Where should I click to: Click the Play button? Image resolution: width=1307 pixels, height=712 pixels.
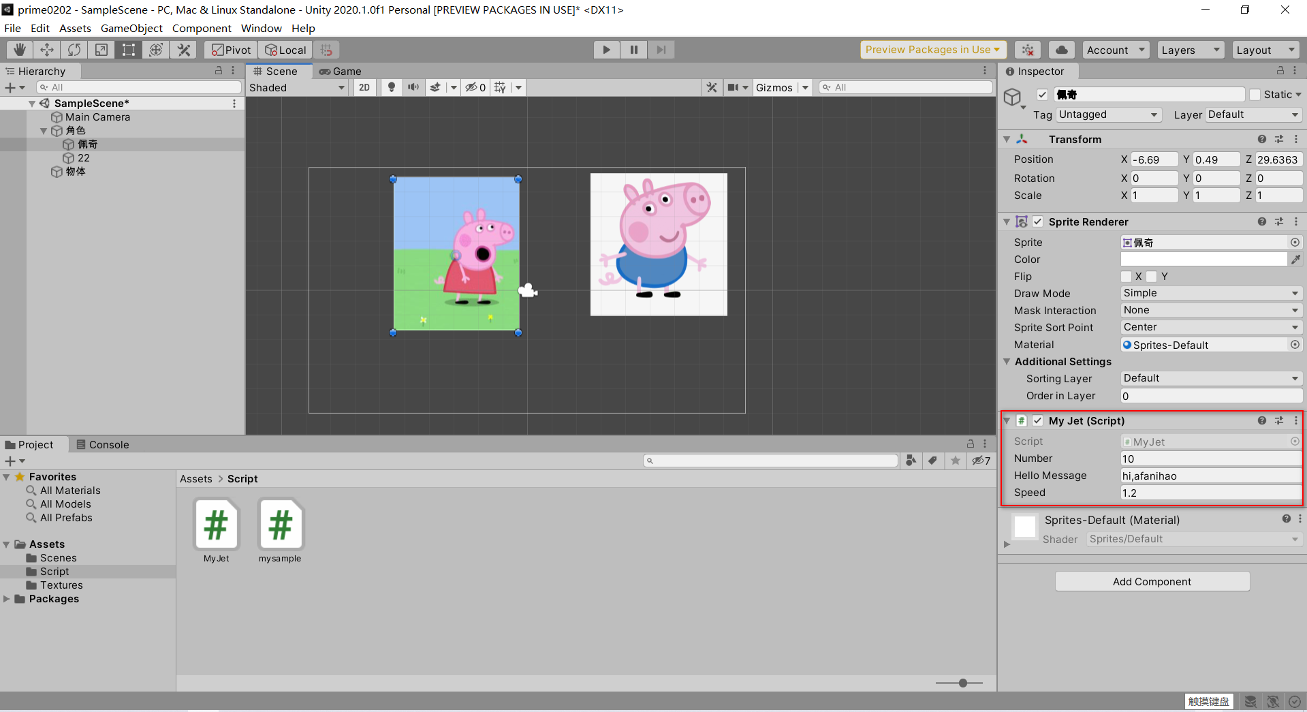(x=606, y=50)
